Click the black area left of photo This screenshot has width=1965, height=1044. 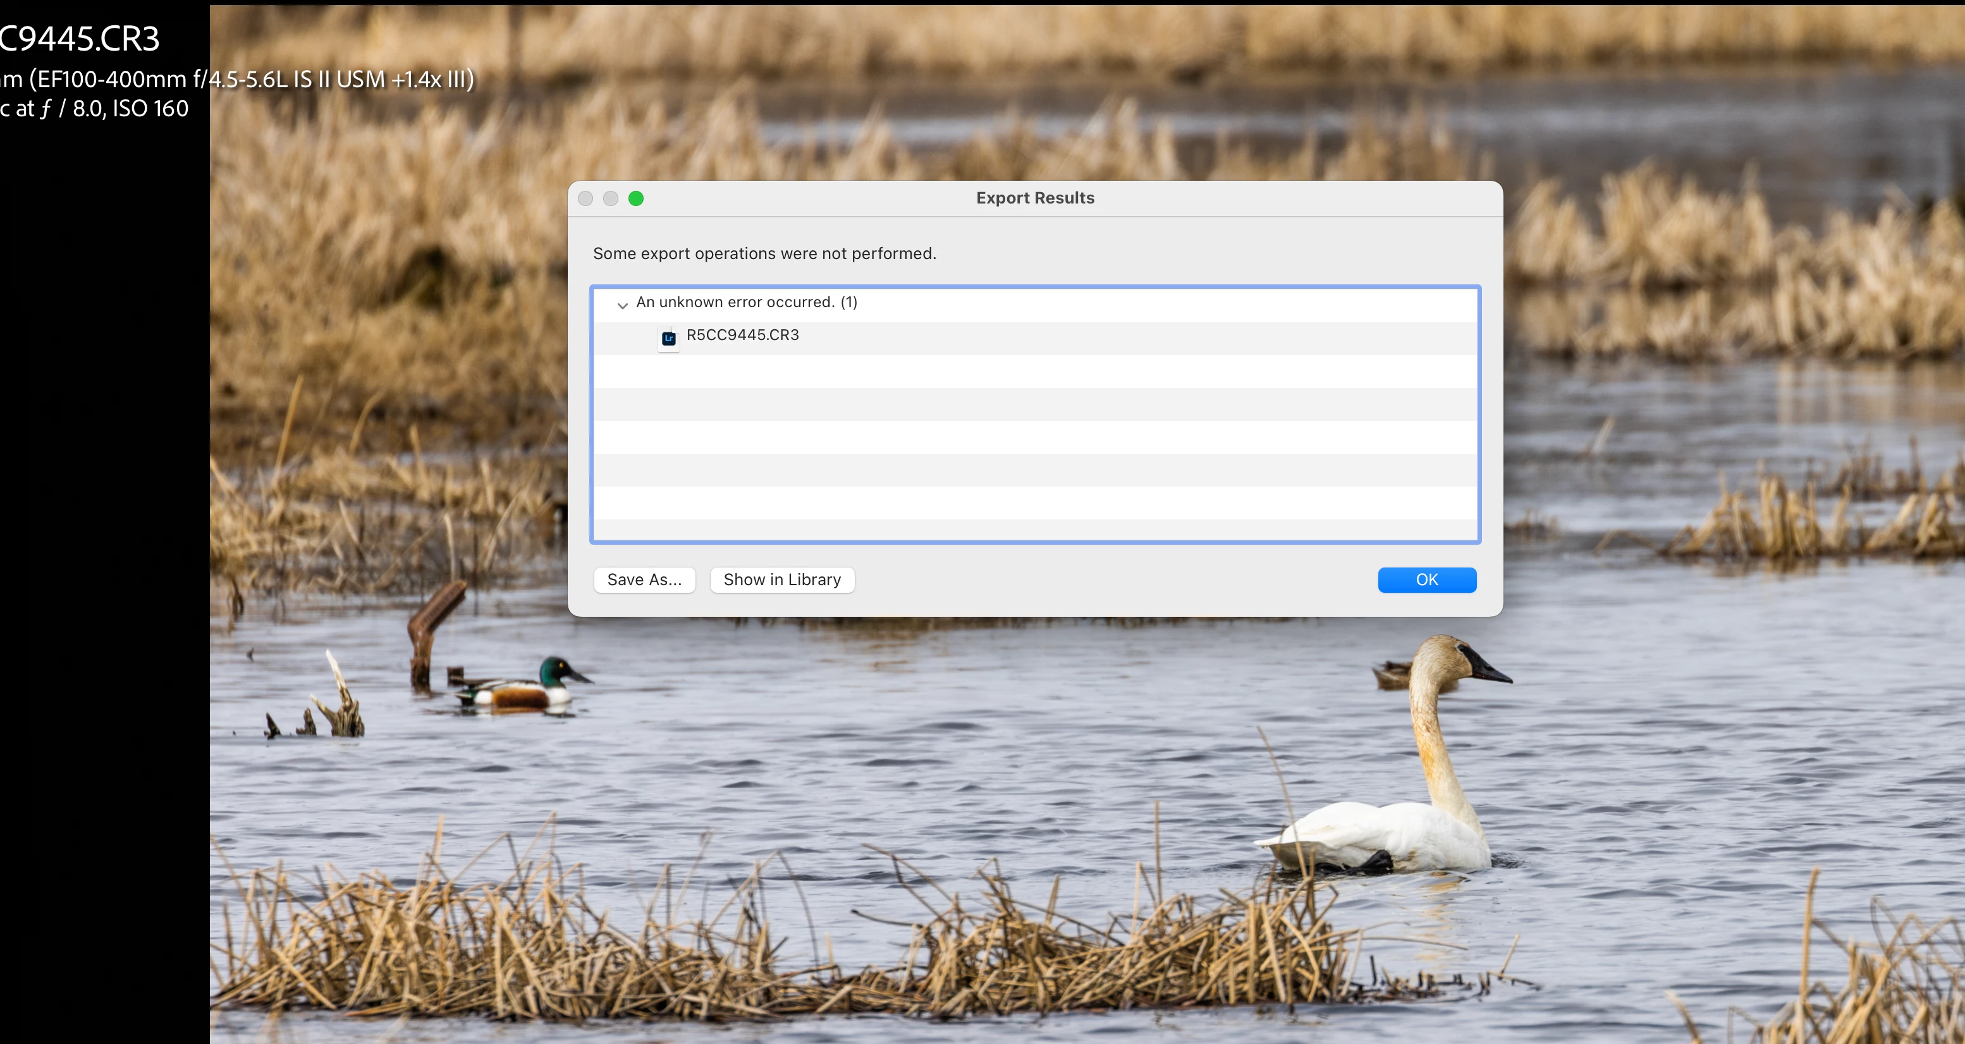tap(103, 534)
